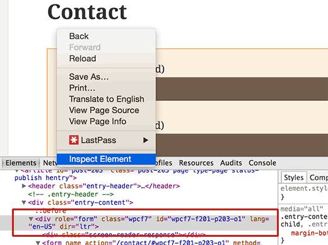
Task: Click the first brown form input field
Action: [x=242, y=89]
